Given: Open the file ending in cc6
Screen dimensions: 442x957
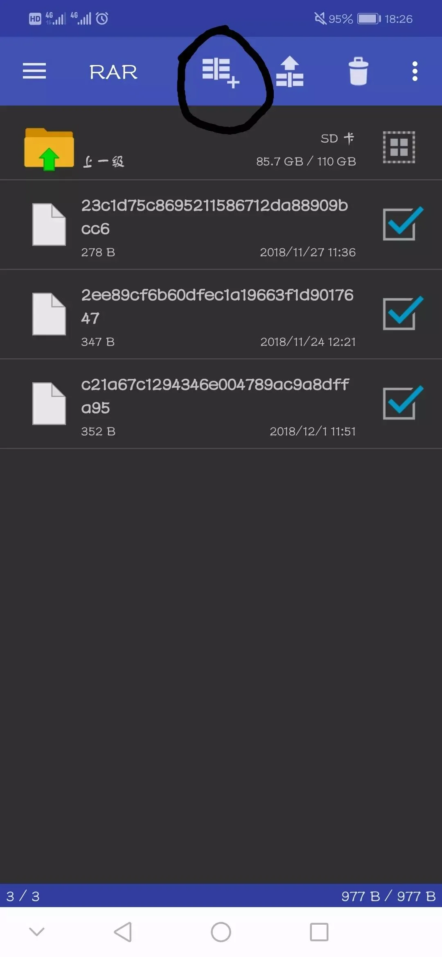Looking at the screenshot, I should point(221,225).
